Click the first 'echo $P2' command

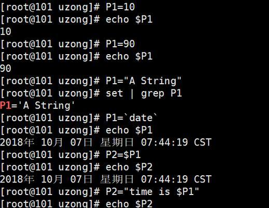click(x=129, y=167)
